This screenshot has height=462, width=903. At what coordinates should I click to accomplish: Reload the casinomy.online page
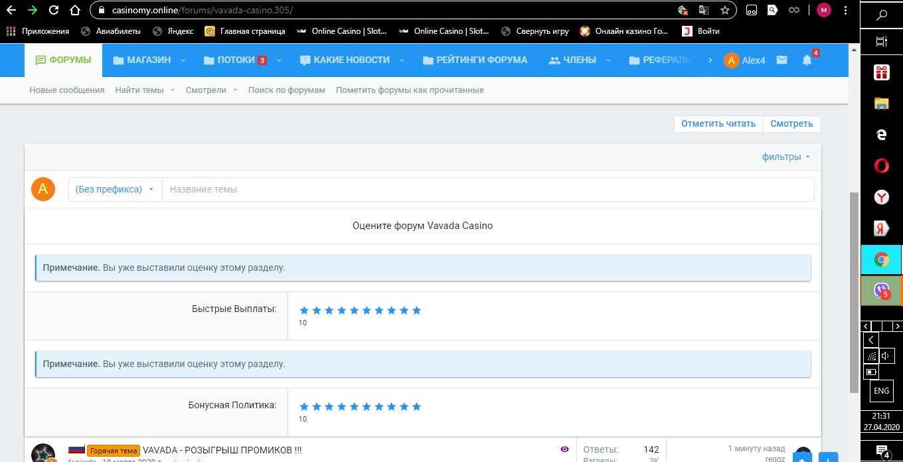(x=54, y=10)
